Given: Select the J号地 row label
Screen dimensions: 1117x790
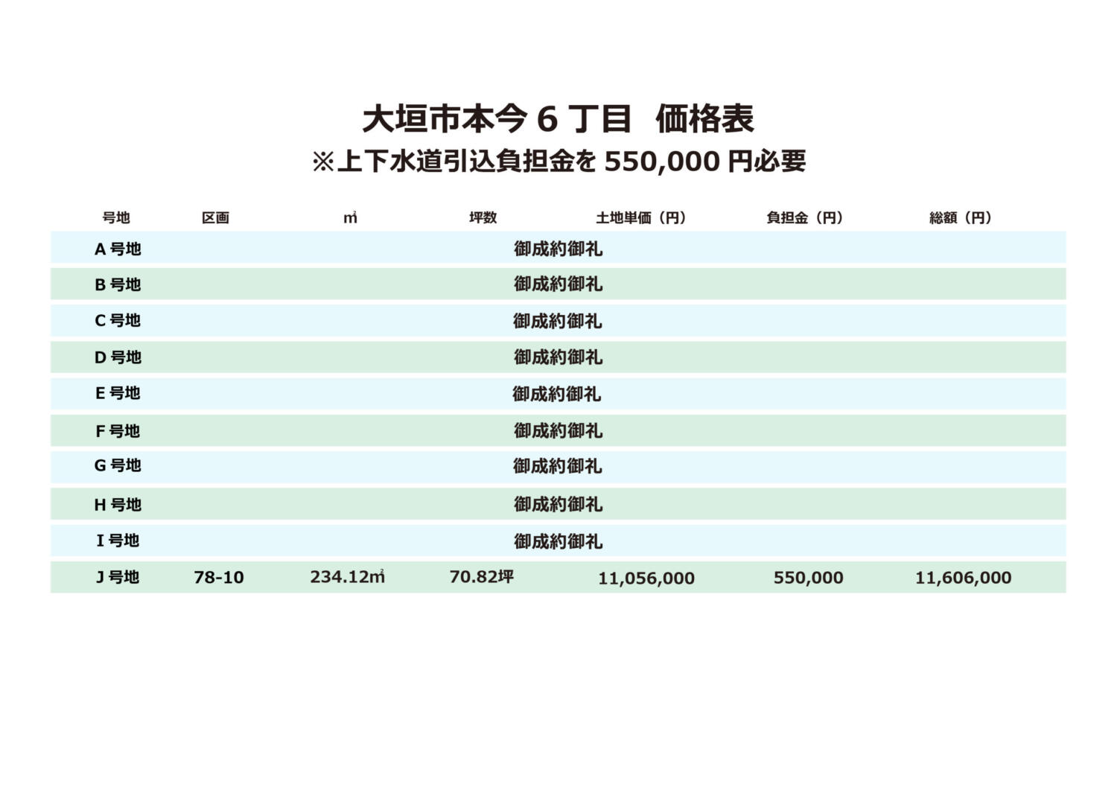Looking at the screenshot, I should [118, 577].
